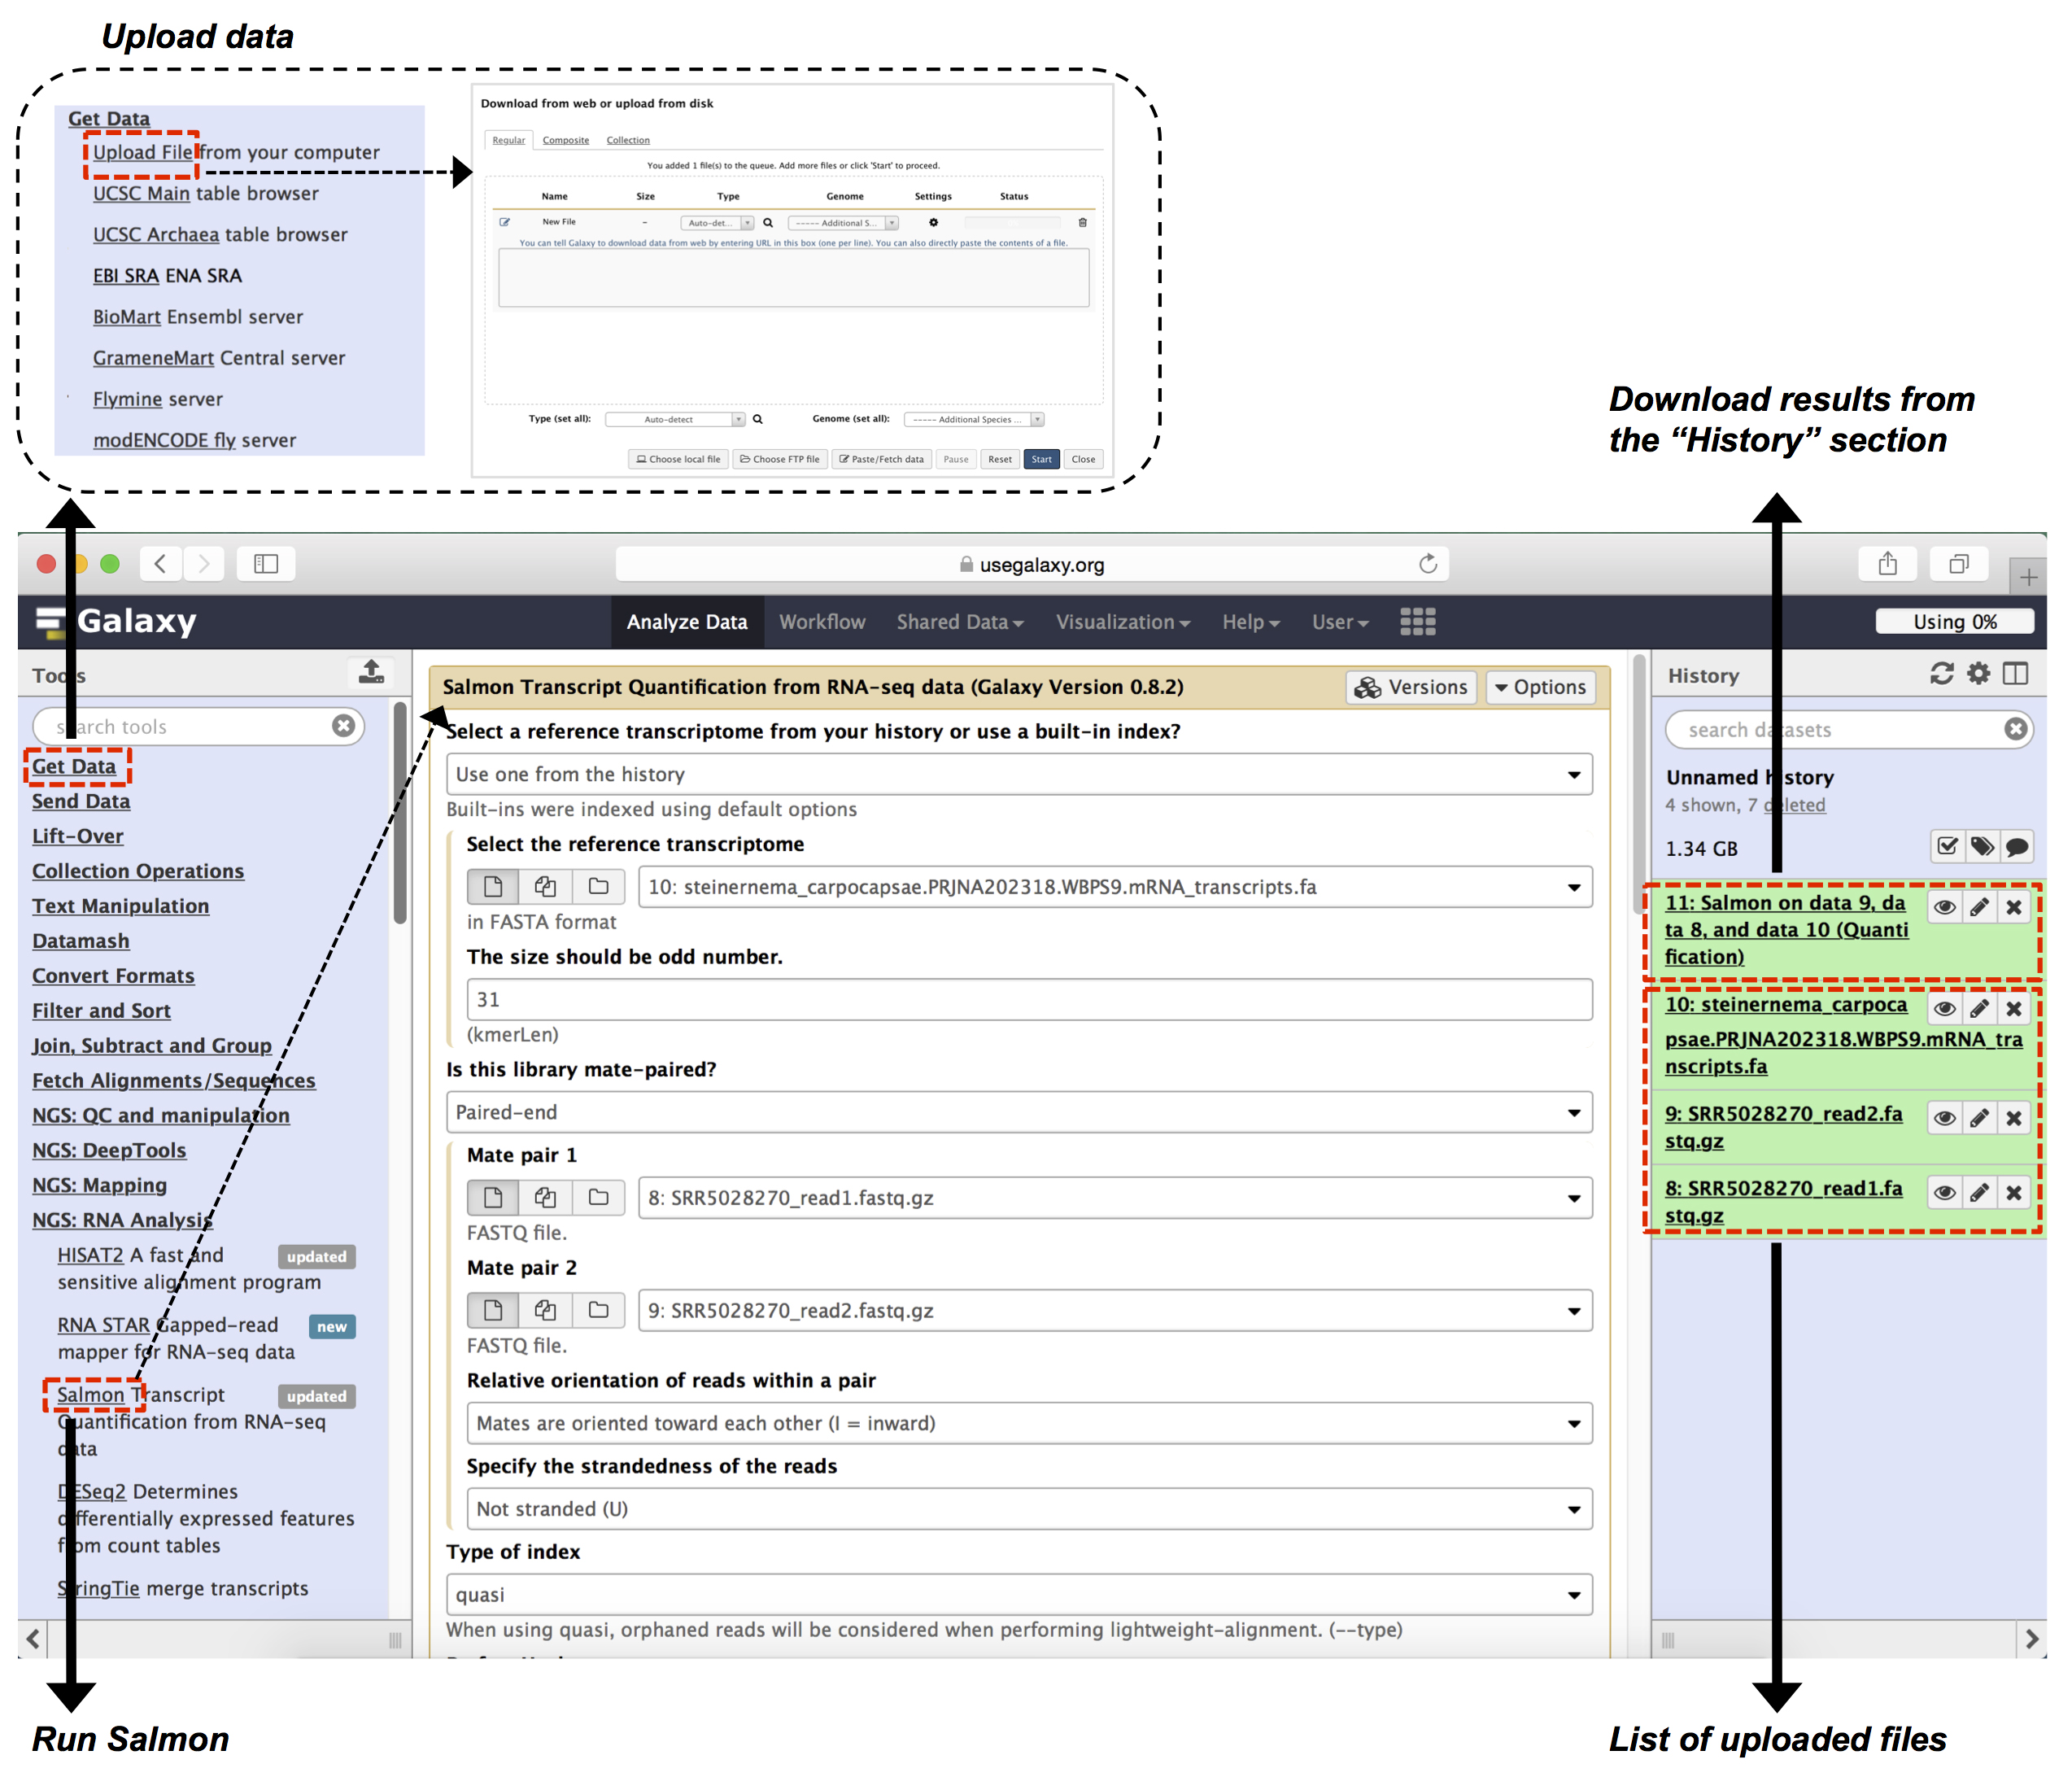Open the operations on multiple datasets checkbox icon

(x=1947, y=847)
